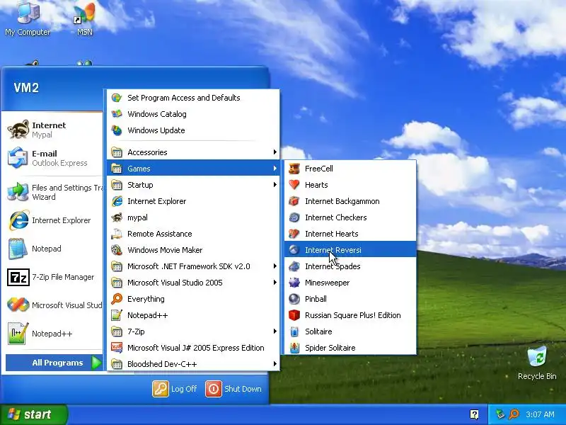Expand the 7-Zip program folder
566x425 pixels.
[193, 331]
